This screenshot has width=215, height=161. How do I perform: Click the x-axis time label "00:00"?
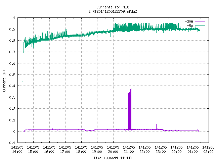(x=176, y=152)
